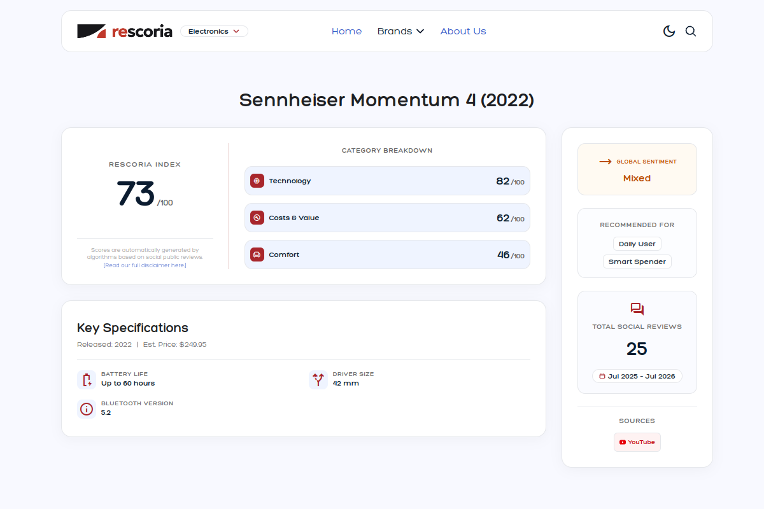This screenshot has width=764, height=509.
Task: Read our full disclaimer here link
Action: (145, 265)
